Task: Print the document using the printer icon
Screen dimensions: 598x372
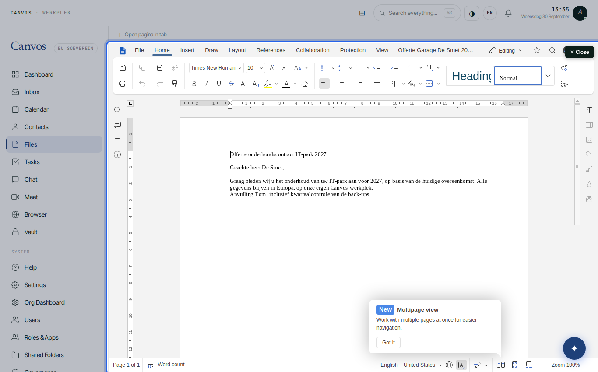Action: (123, 84)
